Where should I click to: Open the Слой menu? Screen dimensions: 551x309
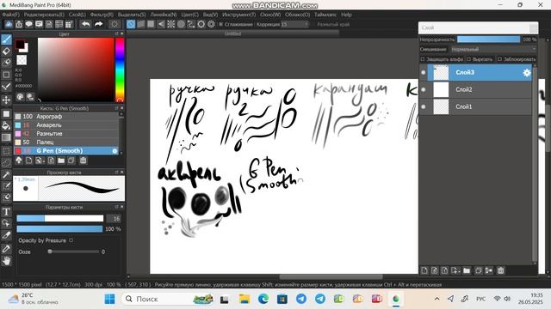click(x=77, y=15)
